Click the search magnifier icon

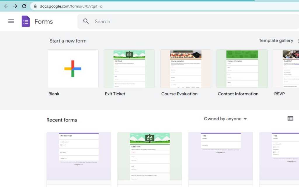point(86,21)
